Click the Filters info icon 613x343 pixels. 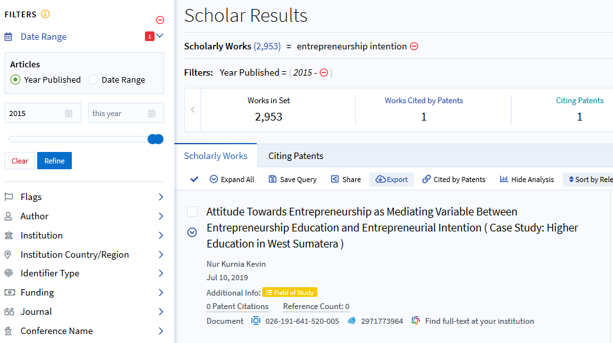coord(45,14)
